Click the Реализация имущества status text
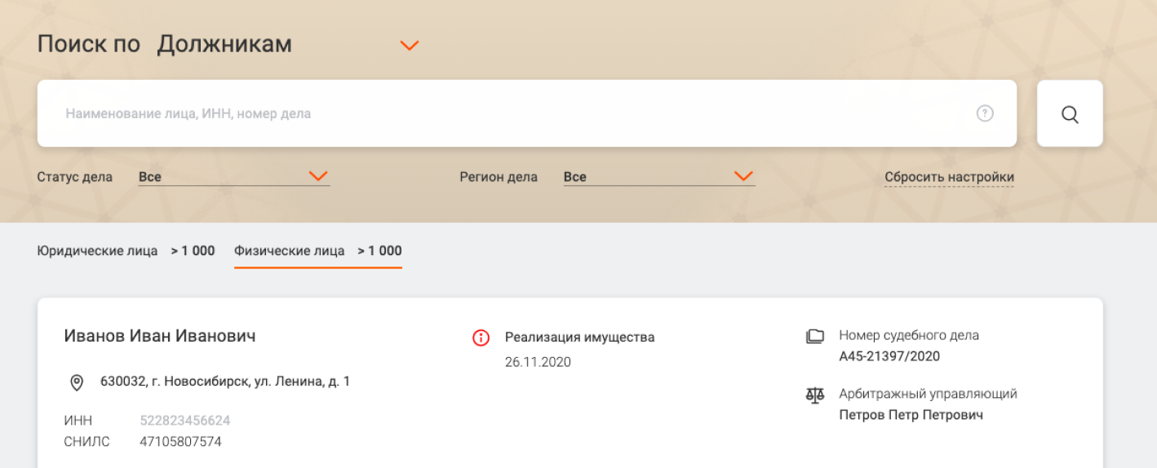This screenshot has width=1157, height=468. (x=579, y=337)
